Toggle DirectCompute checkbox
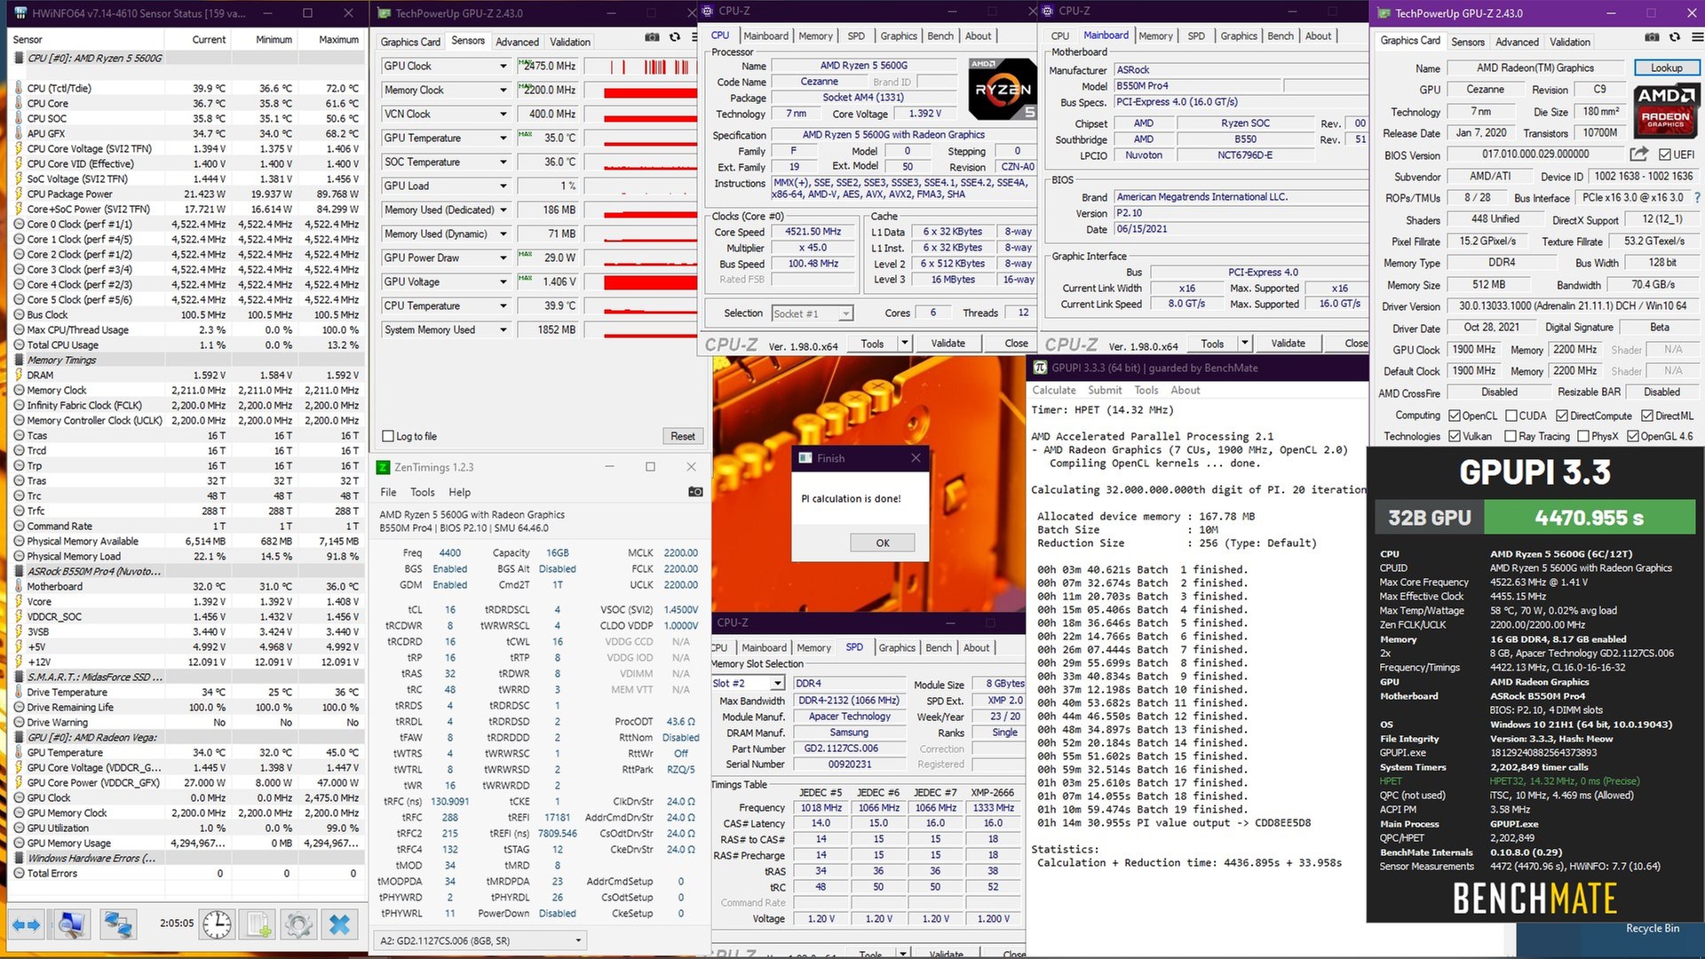Screen dimensions: 1705x959 (x=1562, y=416)
